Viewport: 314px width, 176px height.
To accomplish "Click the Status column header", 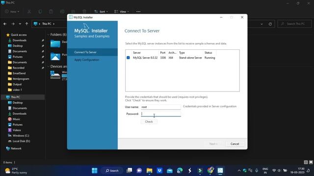I will coord(208,53).
